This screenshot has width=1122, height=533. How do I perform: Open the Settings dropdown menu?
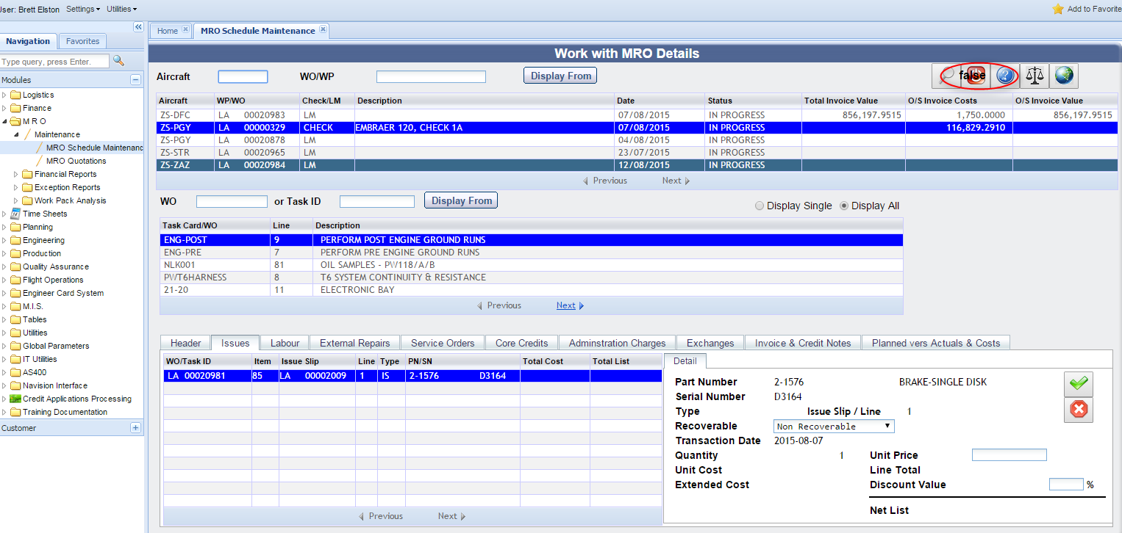pyautogui.click(x=83, y=9)
